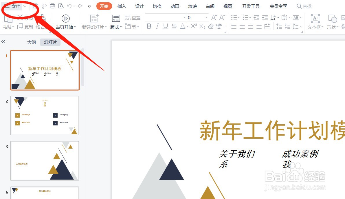The height and width of the screenshot is (199, 345).
Task: Click the wén pinyin guide icon
Action: pos(219,26)
